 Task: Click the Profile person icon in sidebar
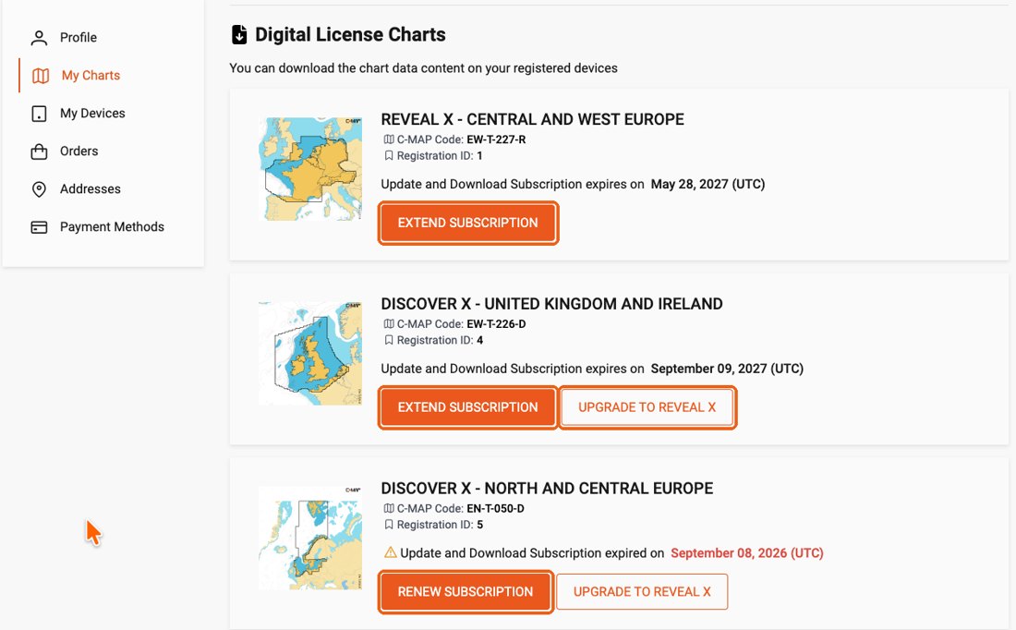tap(39, 38)
